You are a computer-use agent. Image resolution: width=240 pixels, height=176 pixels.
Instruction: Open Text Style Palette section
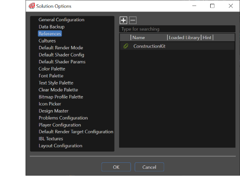point(56,83)
